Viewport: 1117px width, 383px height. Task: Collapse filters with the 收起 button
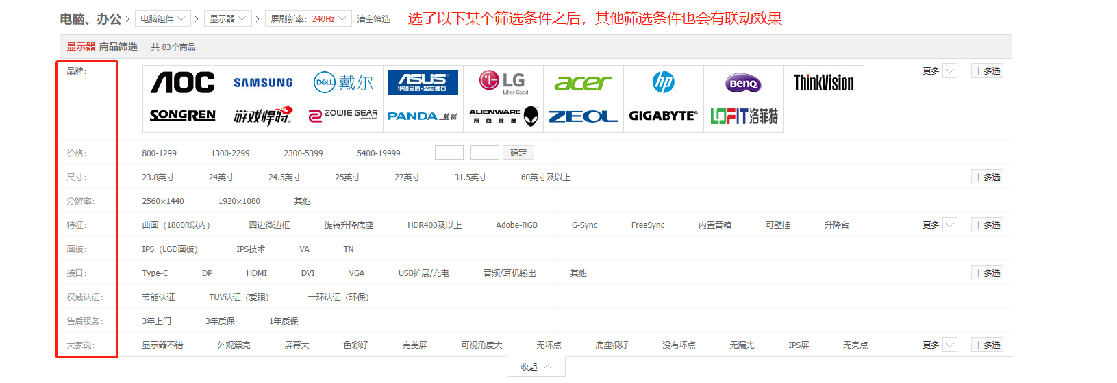tap(536, 367)
